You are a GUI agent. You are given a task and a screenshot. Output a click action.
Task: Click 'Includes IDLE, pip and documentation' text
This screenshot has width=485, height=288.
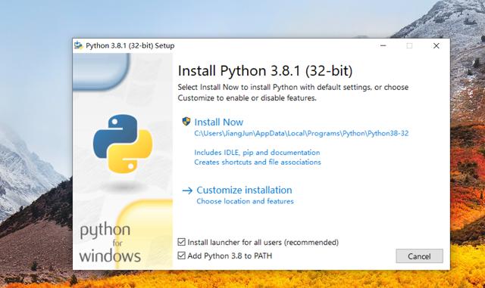tap(257, 153)
